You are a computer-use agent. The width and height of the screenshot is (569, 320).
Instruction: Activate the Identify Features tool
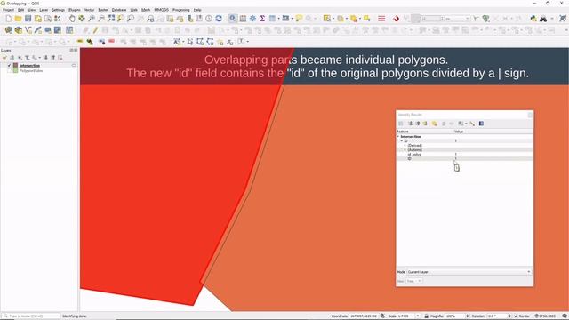click(233, 19)
